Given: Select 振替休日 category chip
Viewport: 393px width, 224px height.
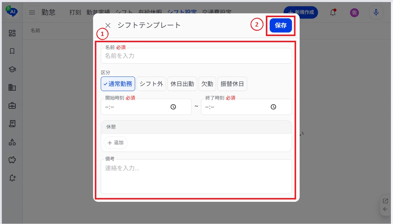Looking at the screenshot, I should pyautogui.click(x=232, y=84).
